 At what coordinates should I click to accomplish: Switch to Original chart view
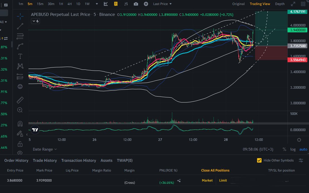238,4
